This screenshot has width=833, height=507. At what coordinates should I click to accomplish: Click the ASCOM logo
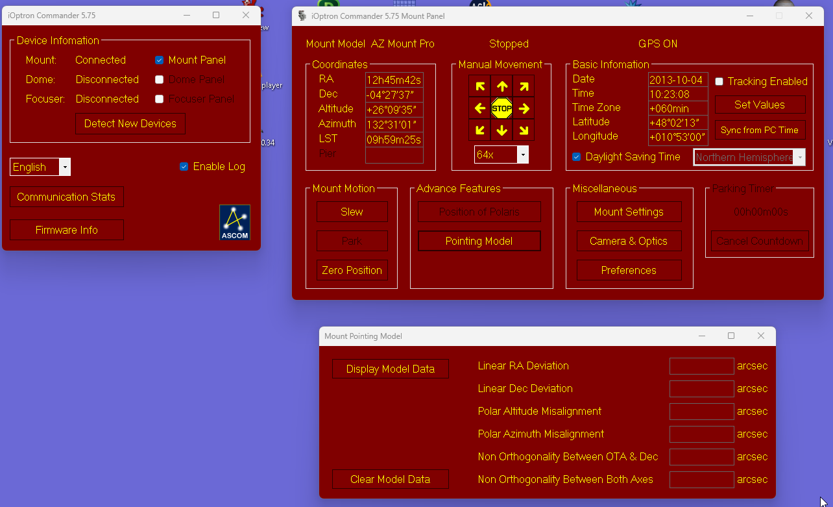coord(235,223)
